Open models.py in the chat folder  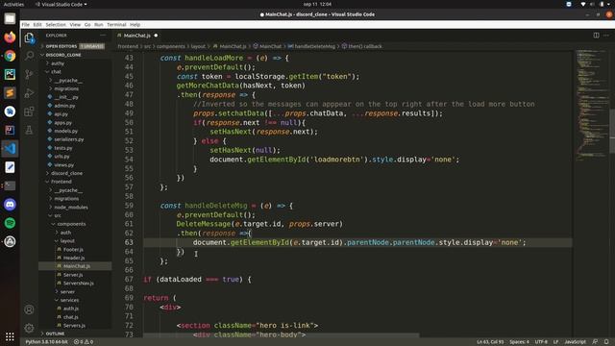[65, 131]
